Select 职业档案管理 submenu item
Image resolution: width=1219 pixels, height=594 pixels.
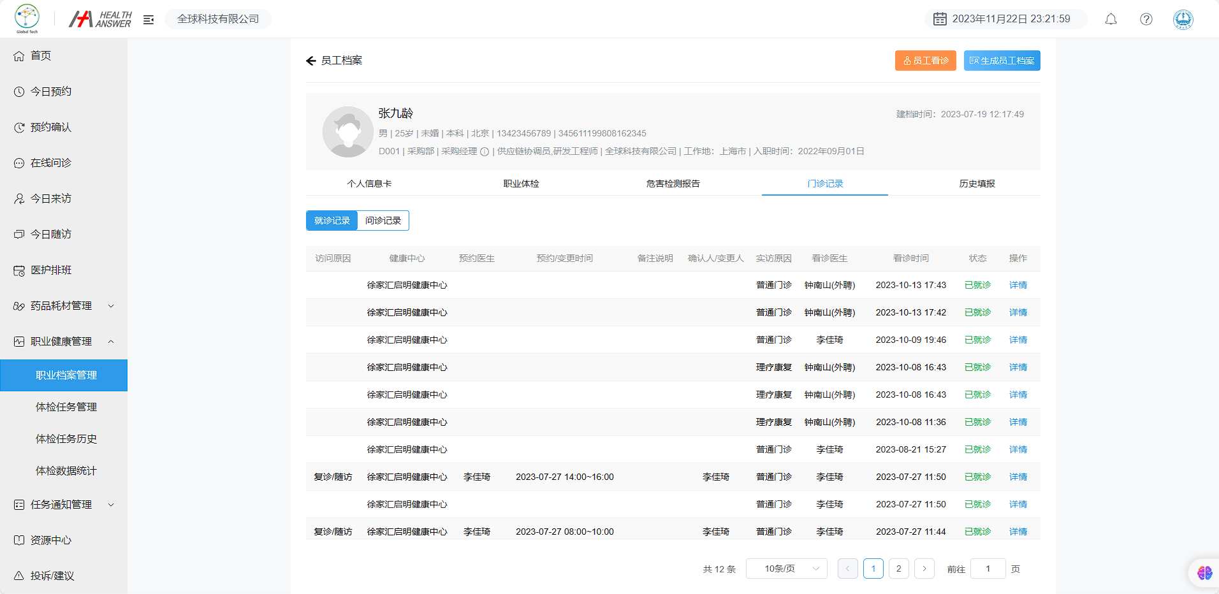click(x=64, y=375)
